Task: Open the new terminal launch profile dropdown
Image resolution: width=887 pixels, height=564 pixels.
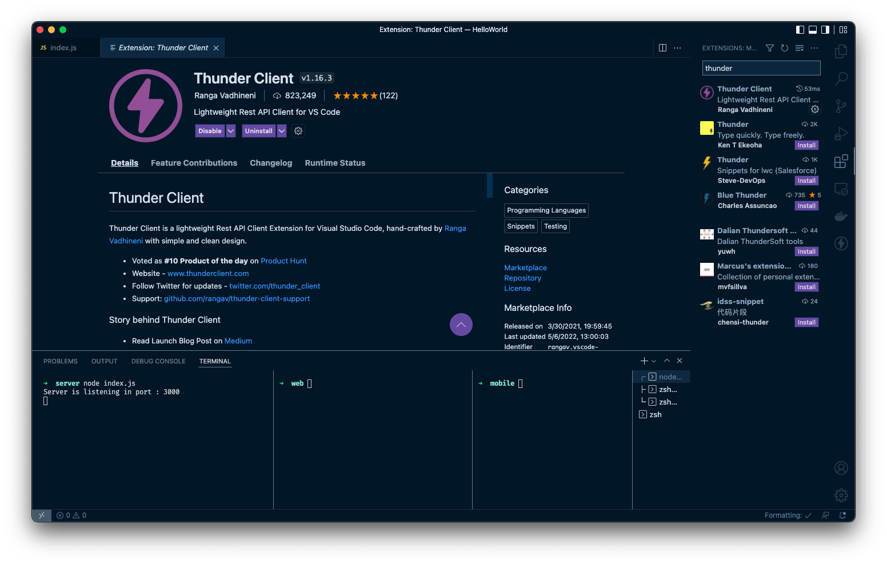Action: pyautogui.click(x=654, y=361)
